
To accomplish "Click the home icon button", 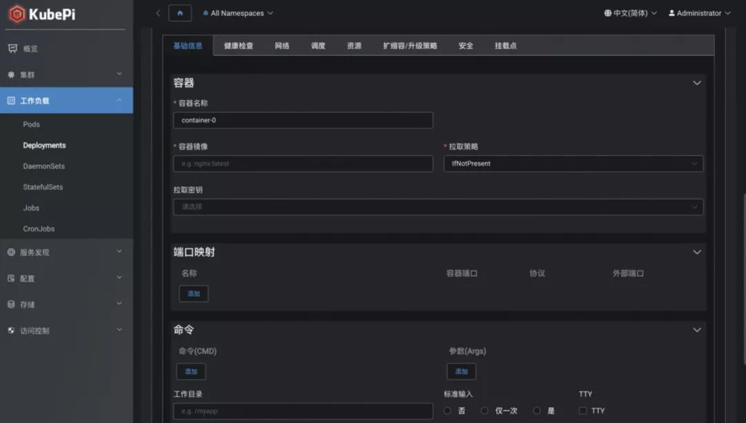I will 180,13.
